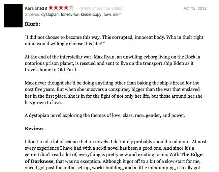Follow the 'review of another edition' link
The width and height of the screenshot is (219, 172).
(x=102, y=8)
